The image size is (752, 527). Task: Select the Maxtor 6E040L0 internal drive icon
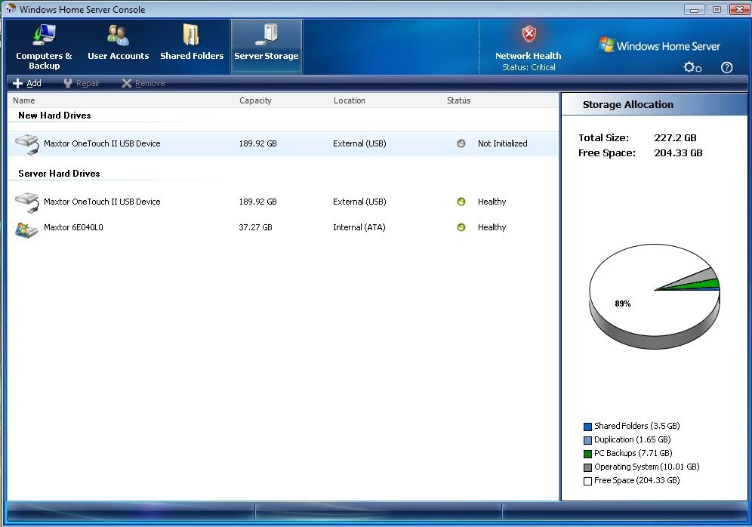[x=26, y=228]
